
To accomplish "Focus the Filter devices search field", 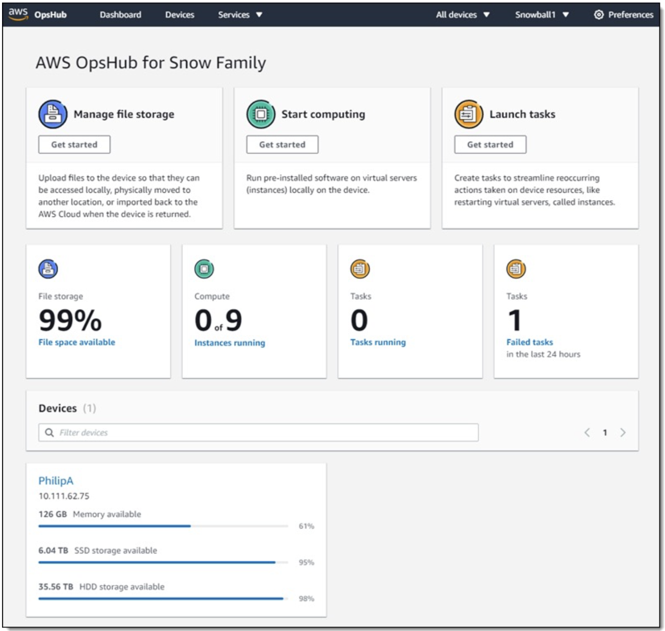I will 259,432.
